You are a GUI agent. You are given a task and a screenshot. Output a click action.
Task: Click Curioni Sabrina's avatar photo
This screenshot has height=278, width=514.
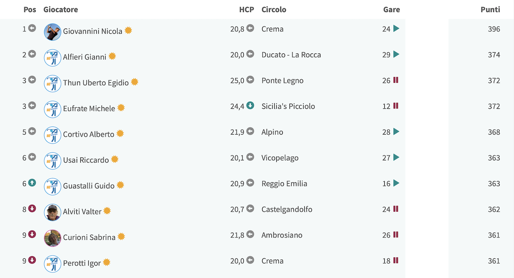[53, 238]
